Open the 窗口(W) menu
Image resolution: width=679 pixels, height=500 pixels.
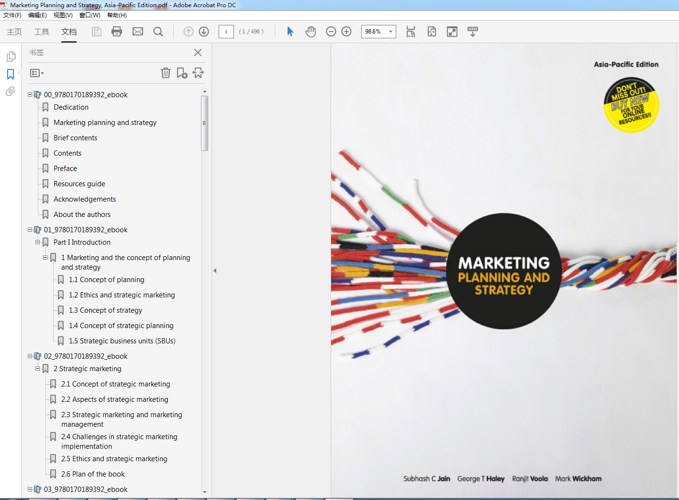[89, 15]
